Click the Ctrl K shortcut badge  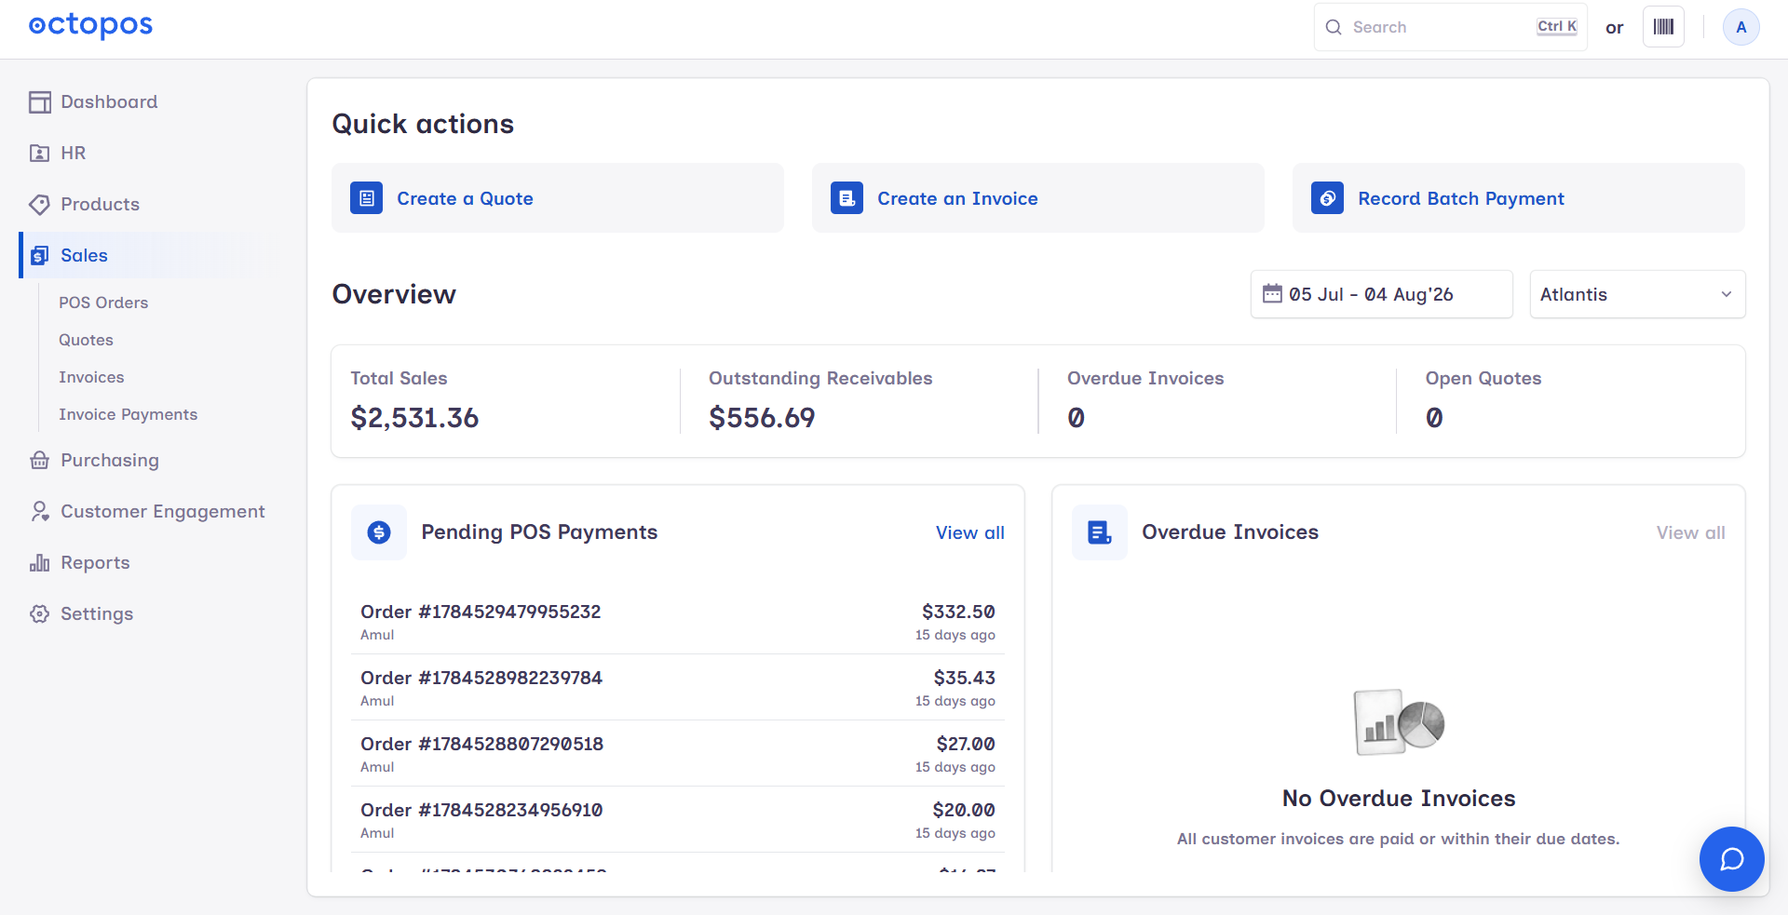click(x=1557, y=27)
